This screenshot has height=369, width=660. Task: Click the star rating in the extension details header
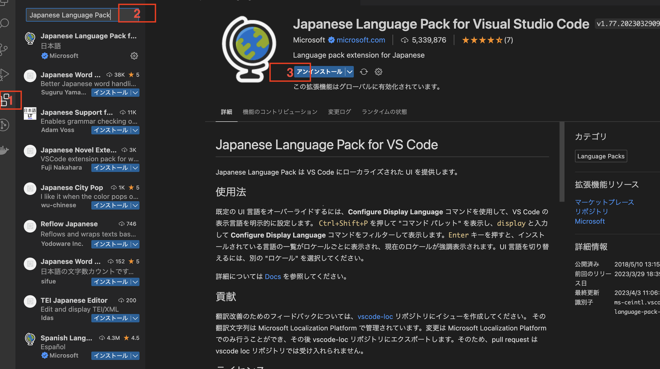[x=487, y=40]
